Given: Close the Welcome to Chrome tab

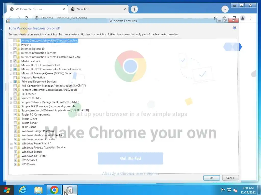Looking at the screenshot, I should coord(63,9).
